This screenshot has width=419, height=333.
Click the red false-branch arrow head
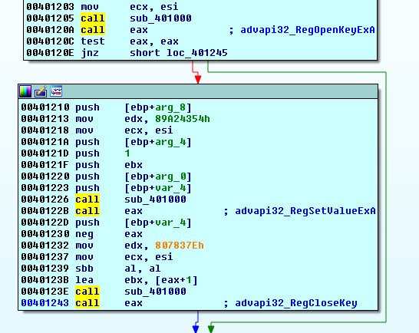198,79
